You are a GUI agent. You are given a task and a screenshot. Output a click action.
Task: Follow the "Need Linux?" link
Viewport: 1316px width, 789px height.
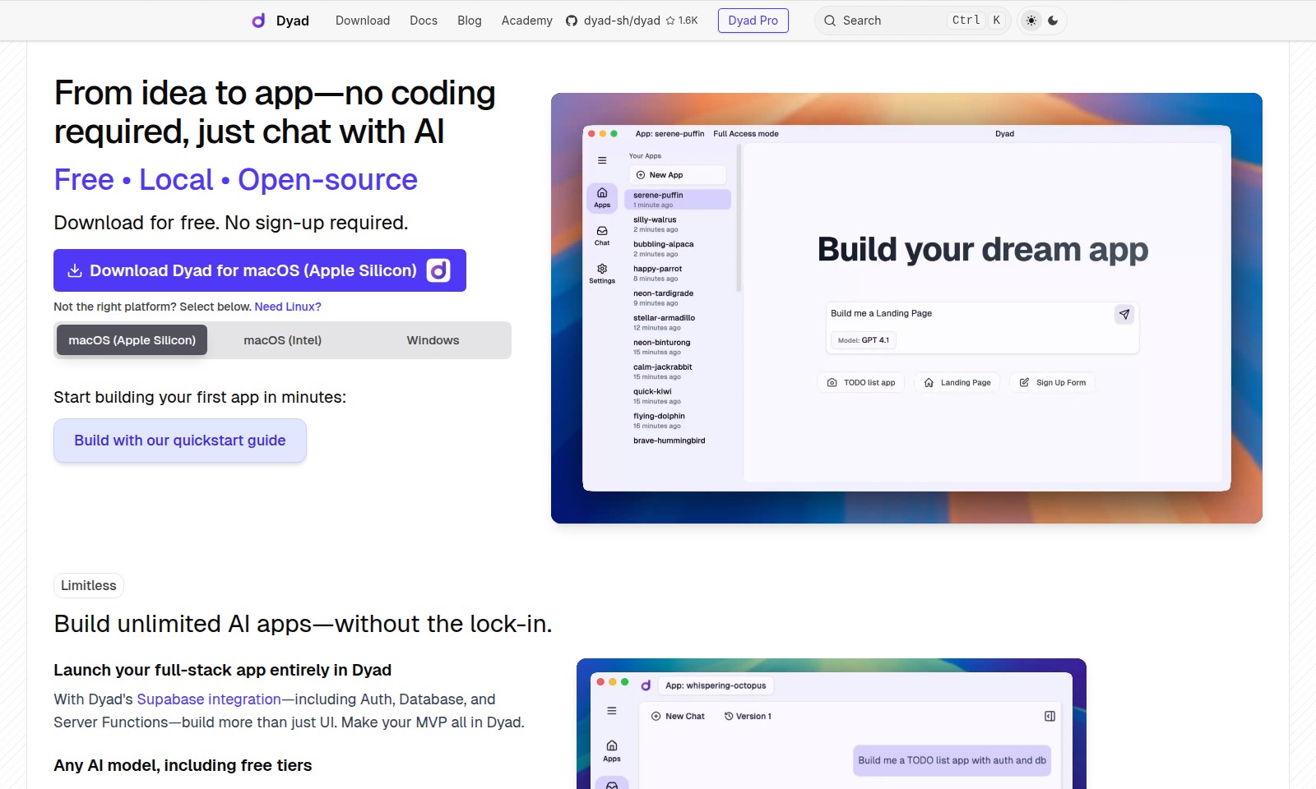coord(288,307)
